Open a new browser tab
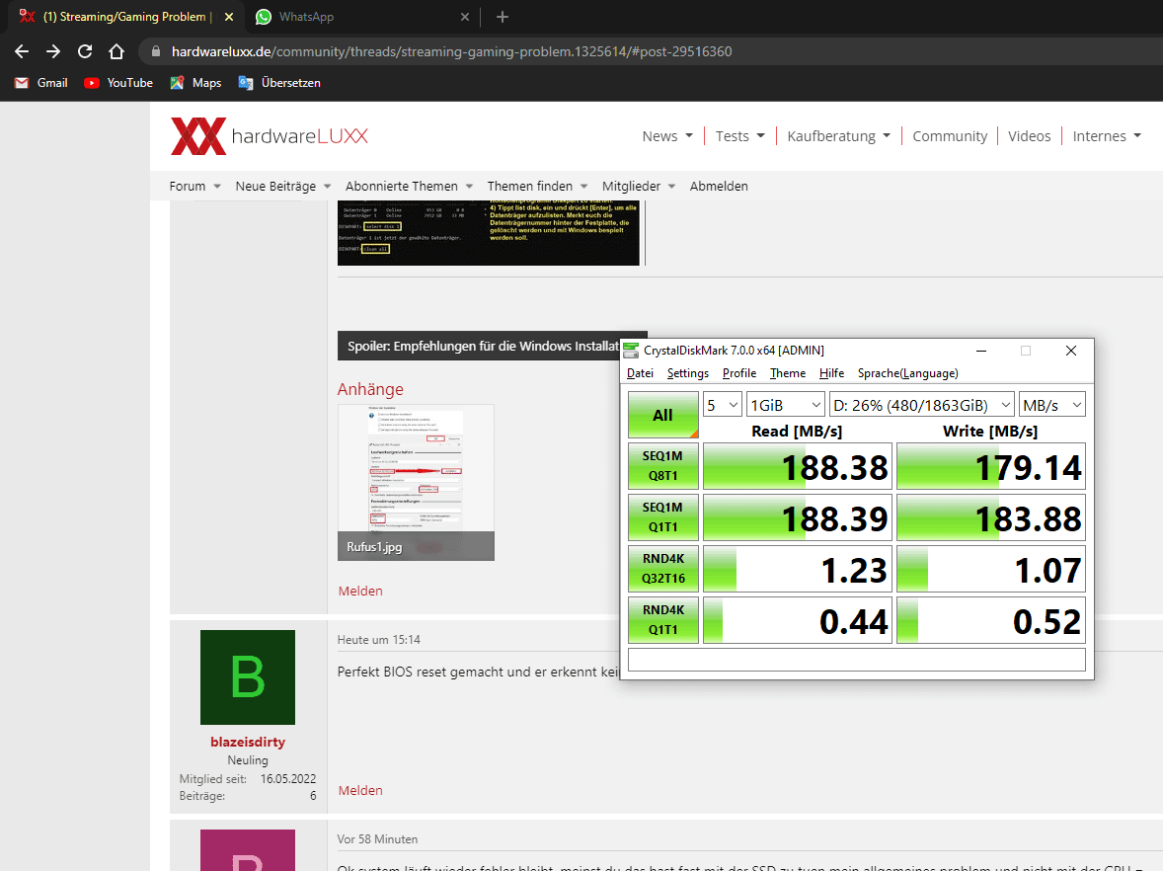 [x=503, y=17]
